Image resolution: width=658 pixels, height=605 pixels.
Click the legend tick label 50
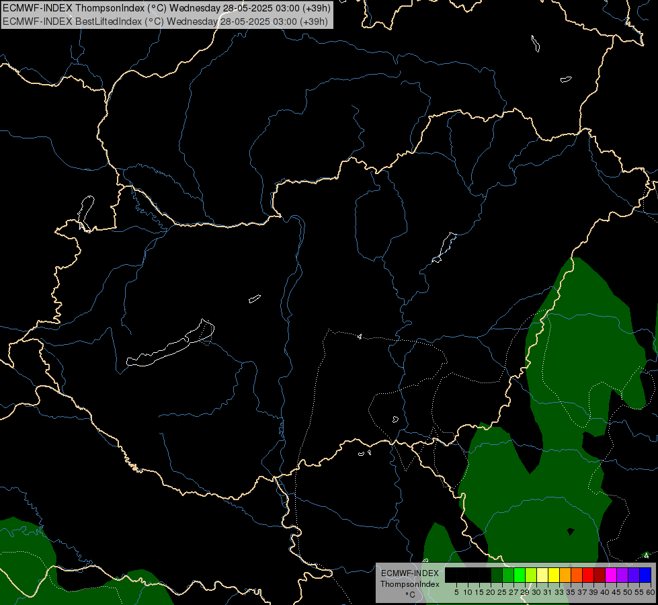[x=628, y=592]
